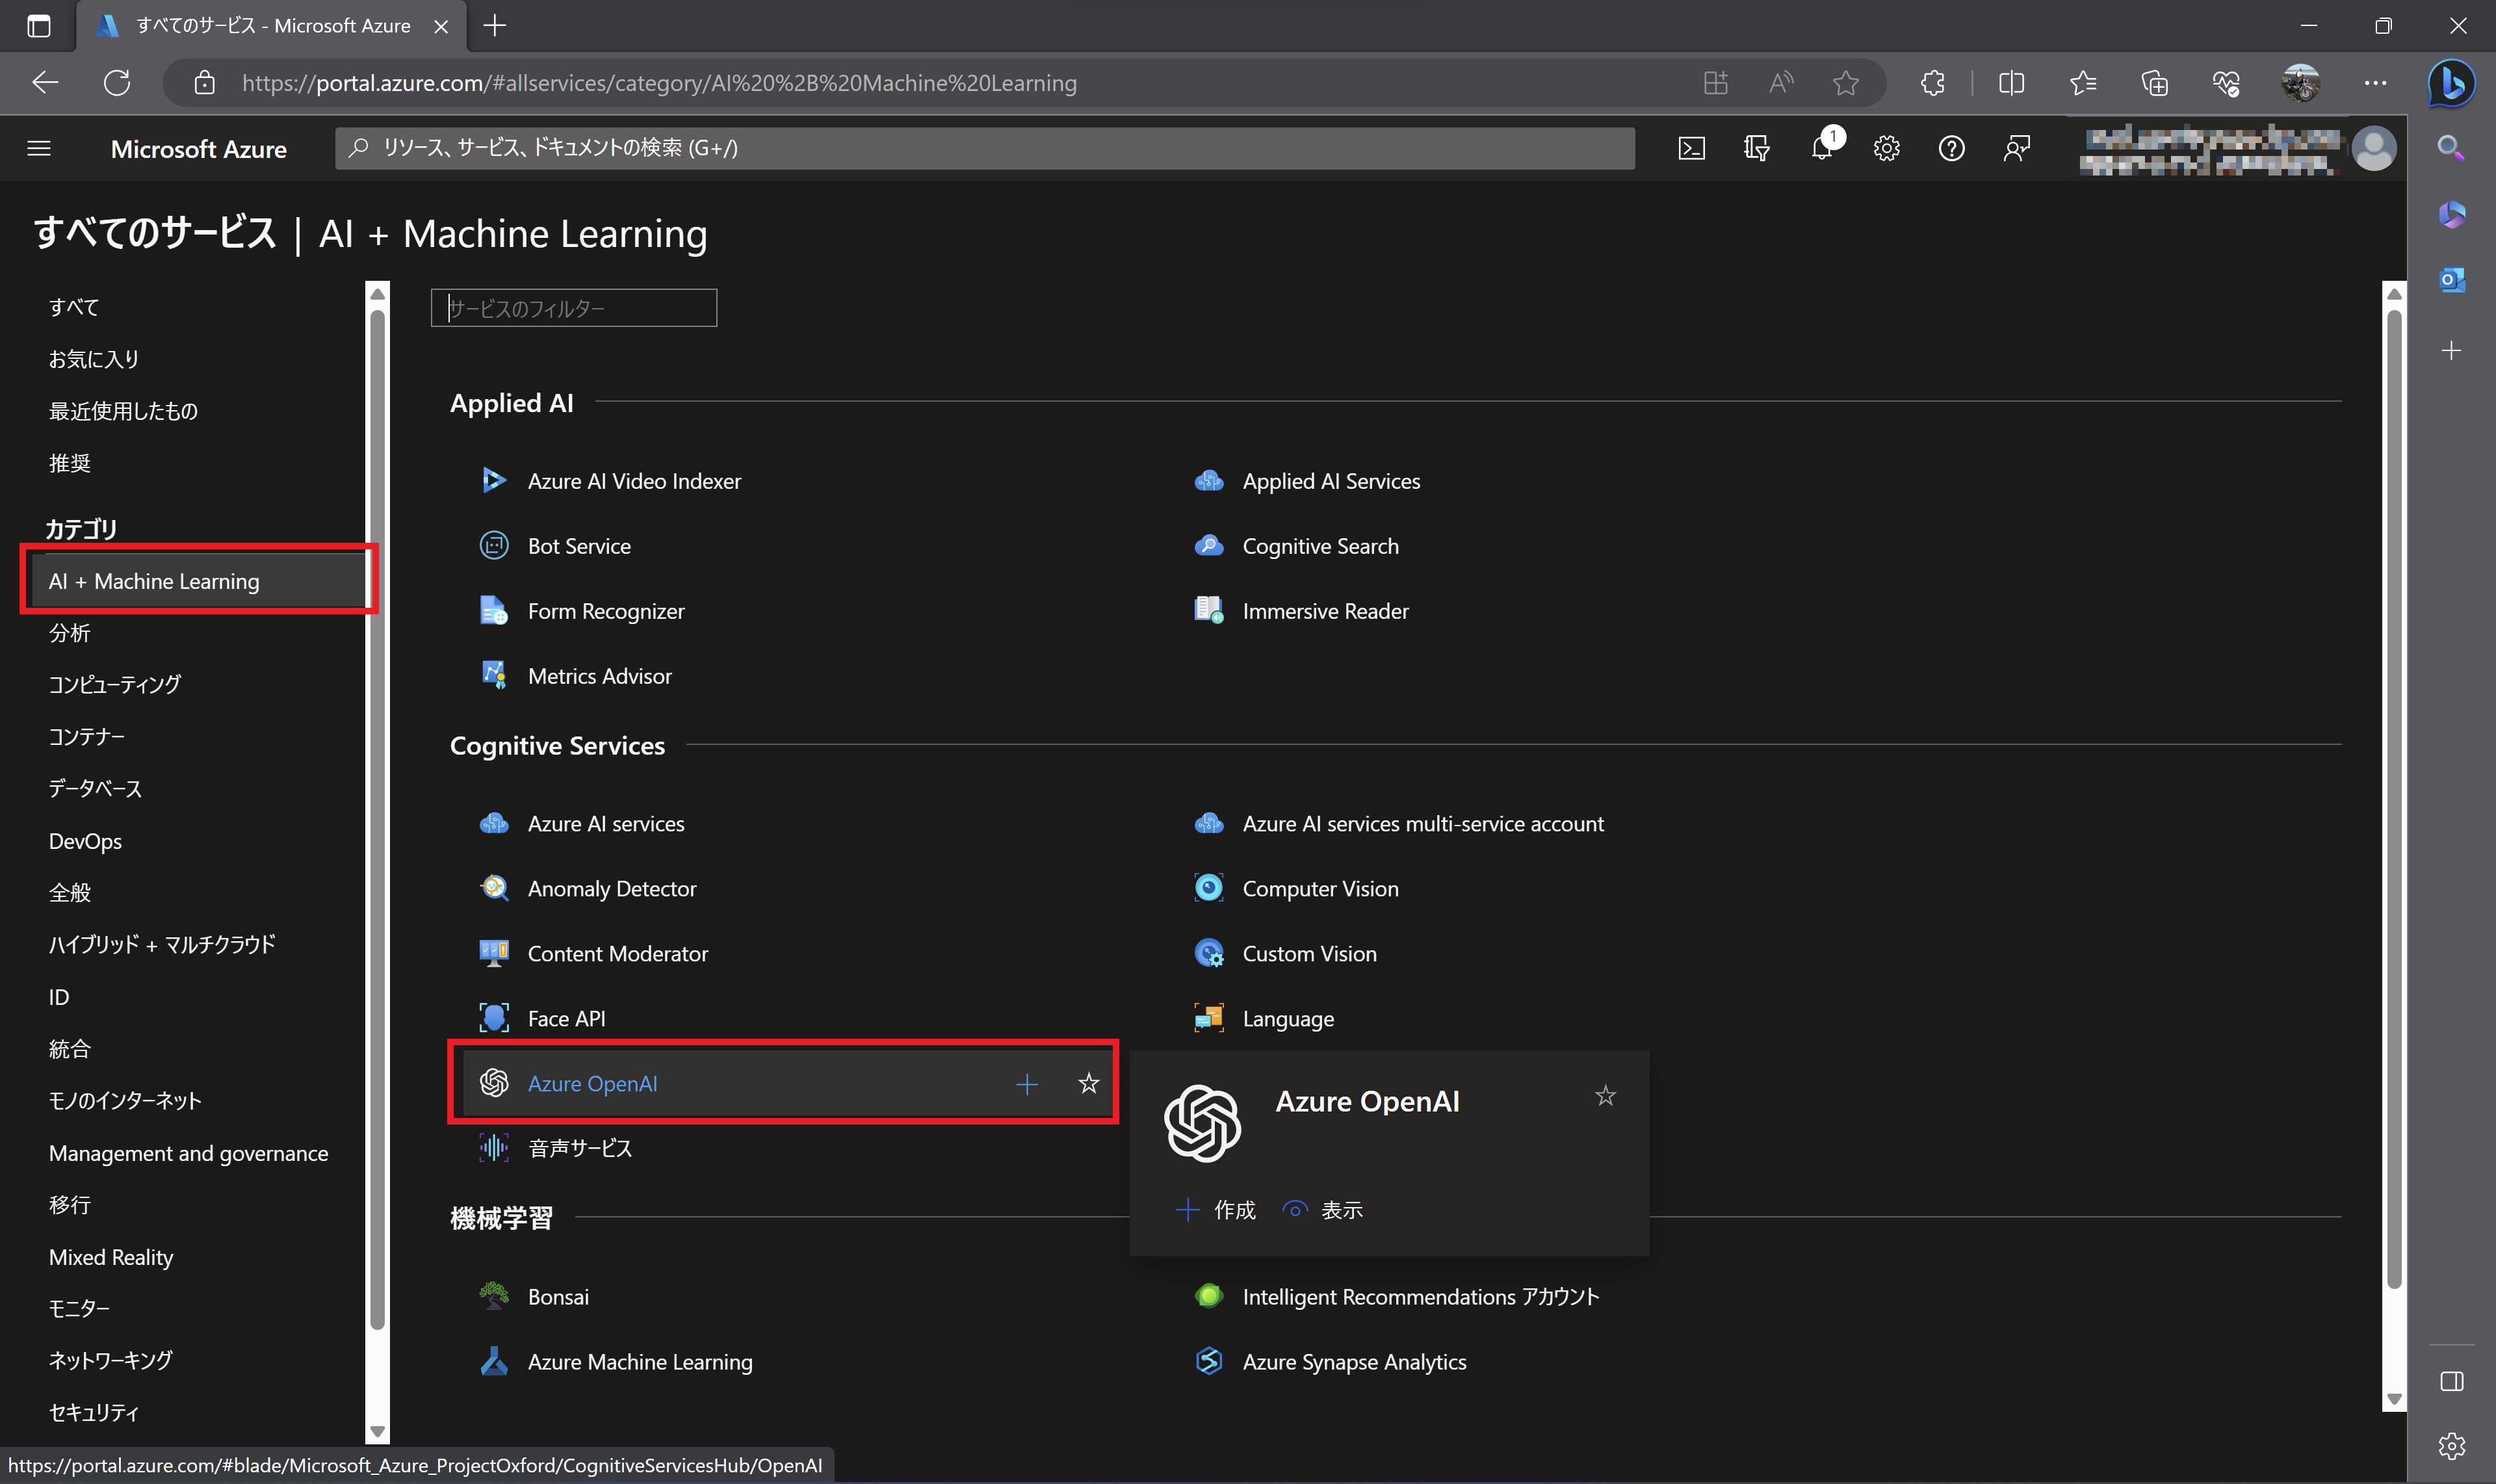Add this page to browser favorites star
This screenshot has width=2496, height=1484.
pos(1846,83)
